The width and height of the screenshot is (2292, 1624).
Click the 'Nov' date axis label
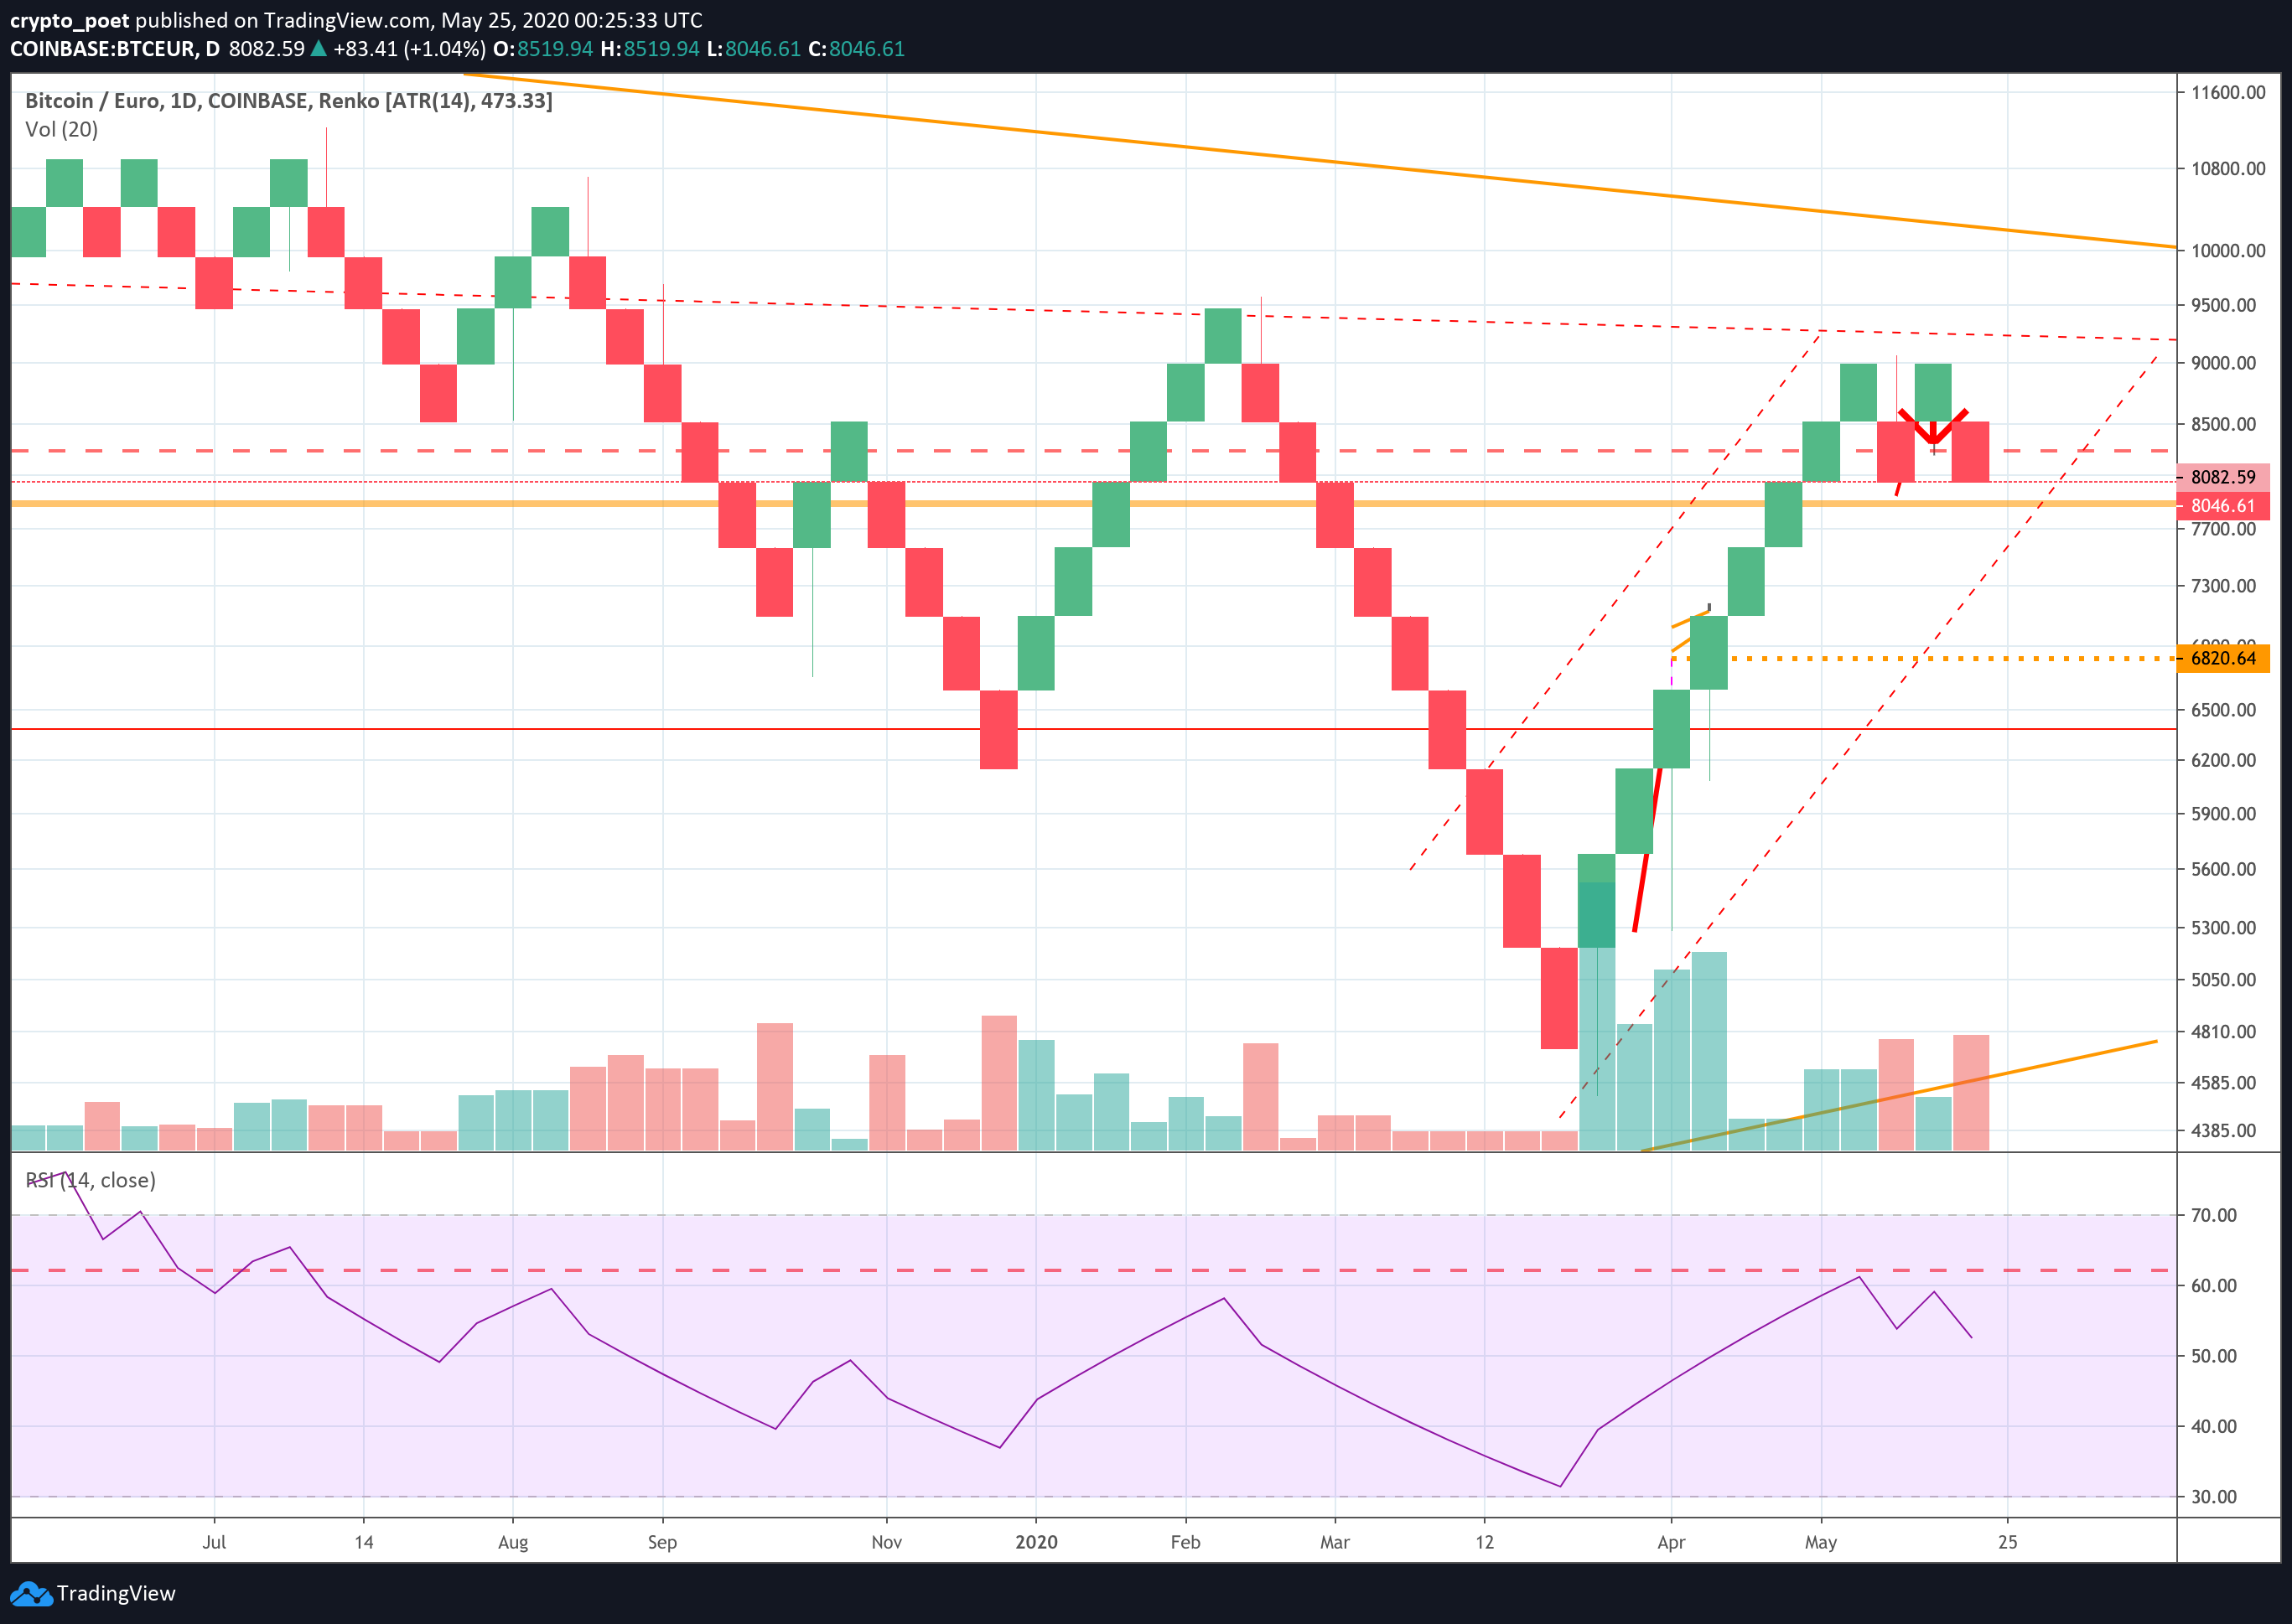click(x=886, y=1542)
